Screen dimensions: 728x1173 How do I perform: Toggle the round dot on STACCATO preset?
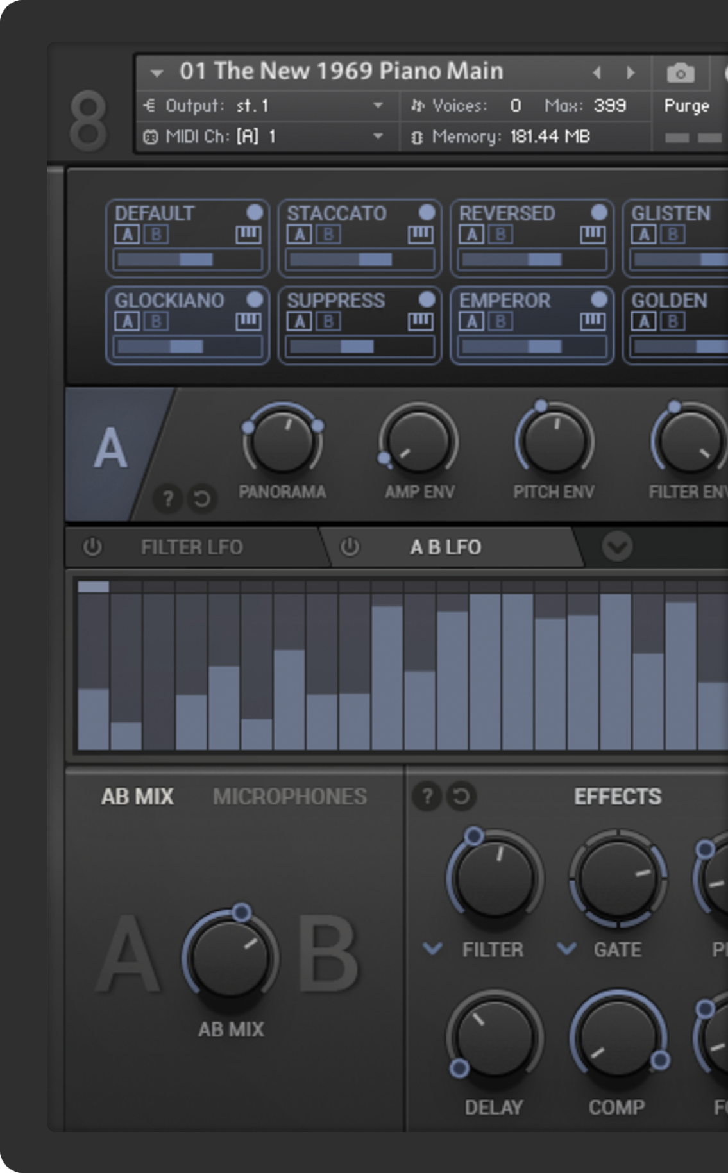427,212
